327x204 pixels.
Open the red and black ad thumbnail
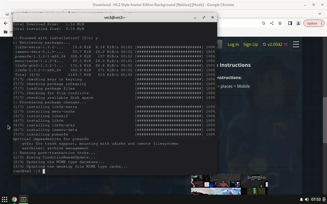tap(200, 181)
